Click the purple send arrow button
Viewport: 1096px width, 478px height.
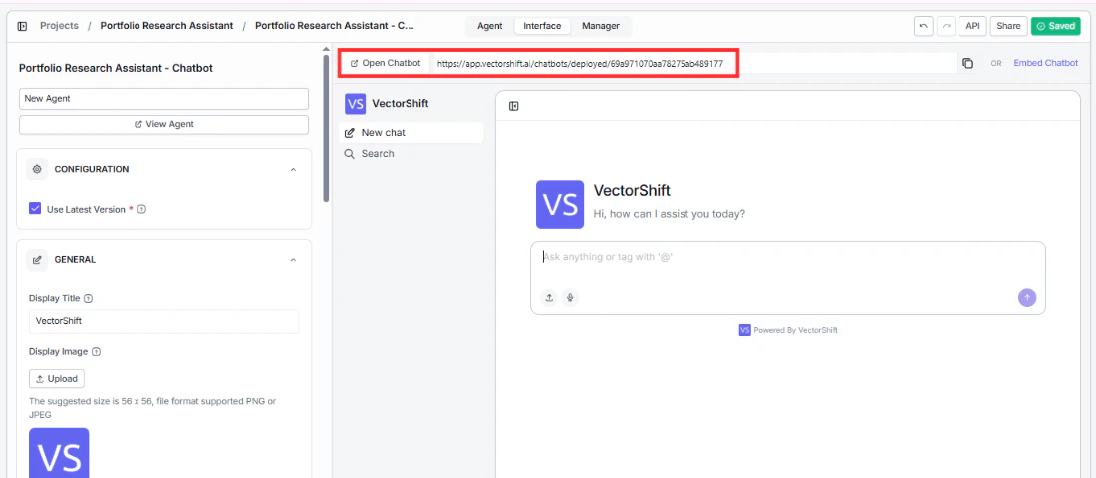pos(1027,297)
